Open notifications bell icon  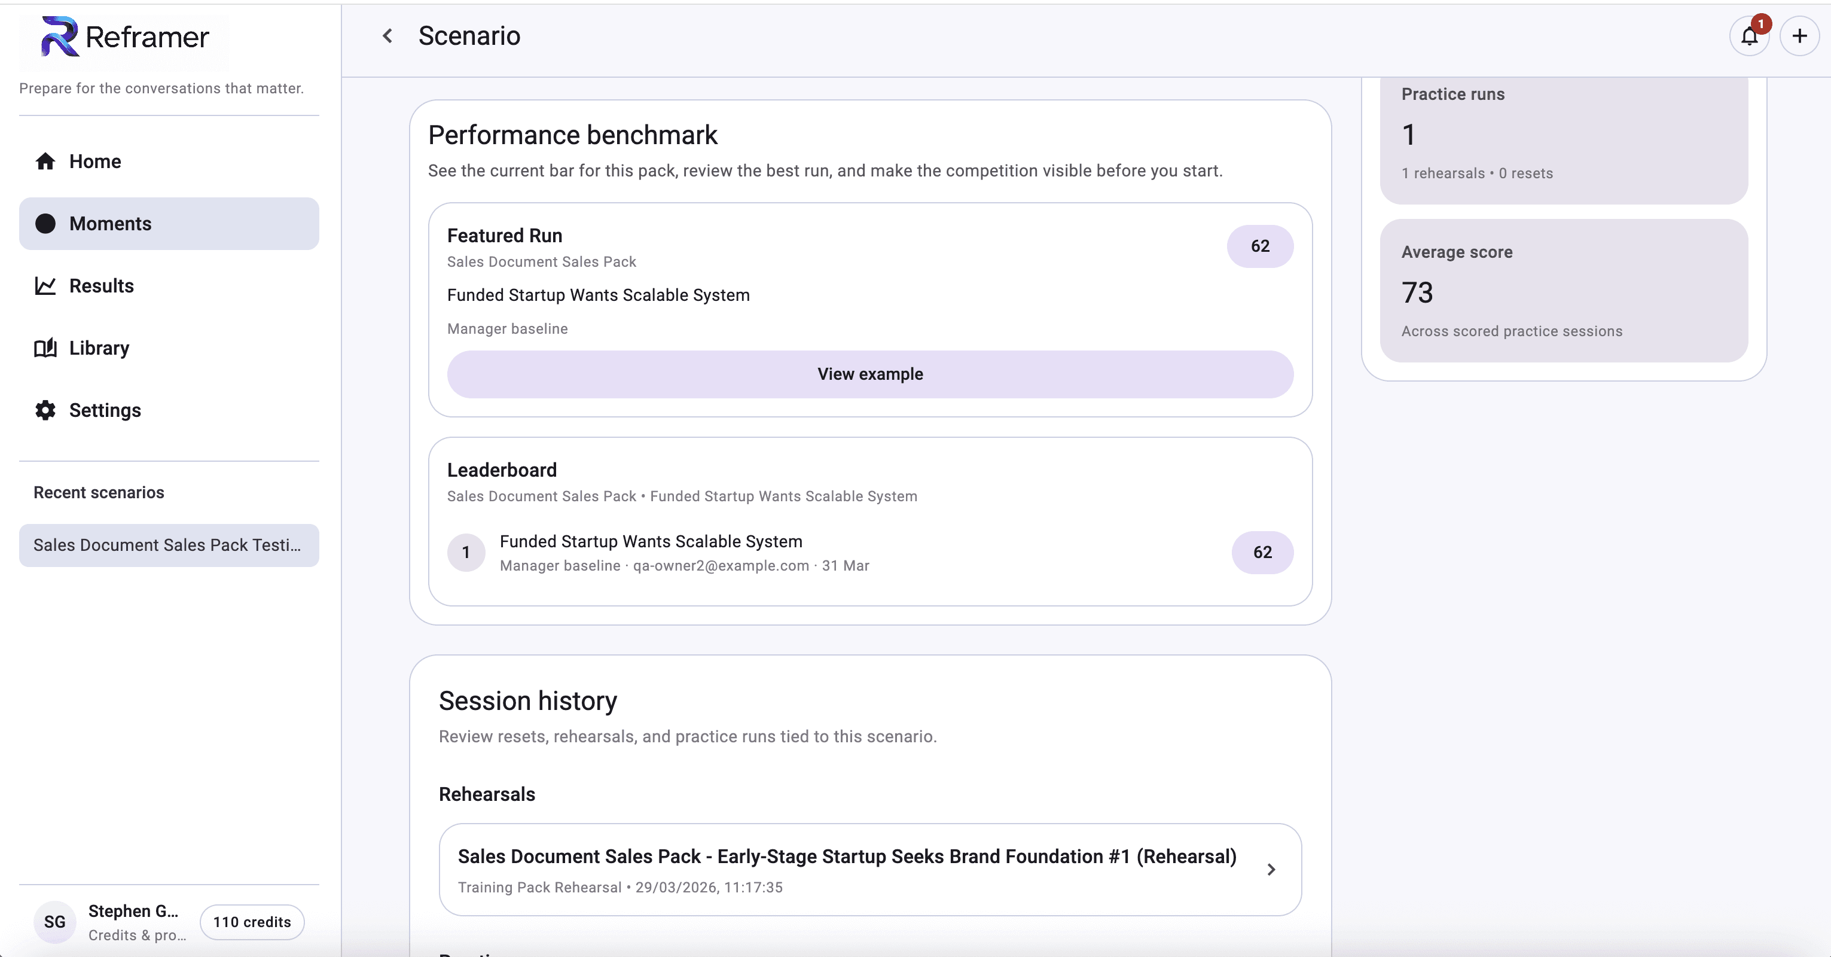1749,36
